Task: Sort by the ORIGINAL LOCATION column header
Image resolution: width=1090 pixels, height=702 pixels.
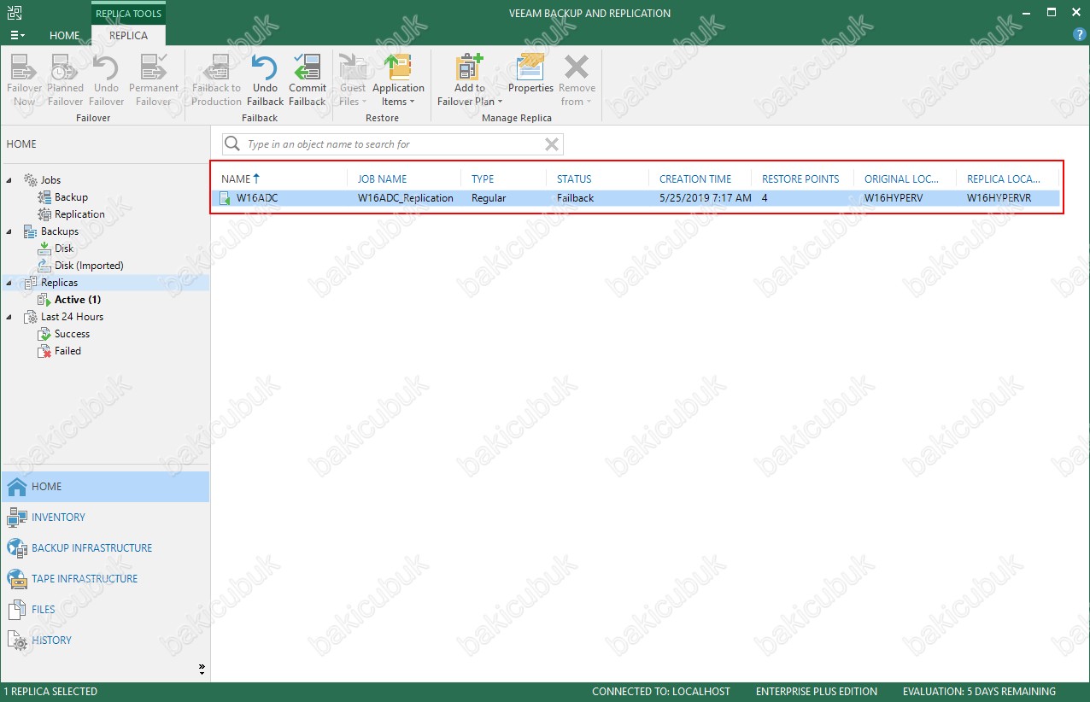Action: (901, 179)
